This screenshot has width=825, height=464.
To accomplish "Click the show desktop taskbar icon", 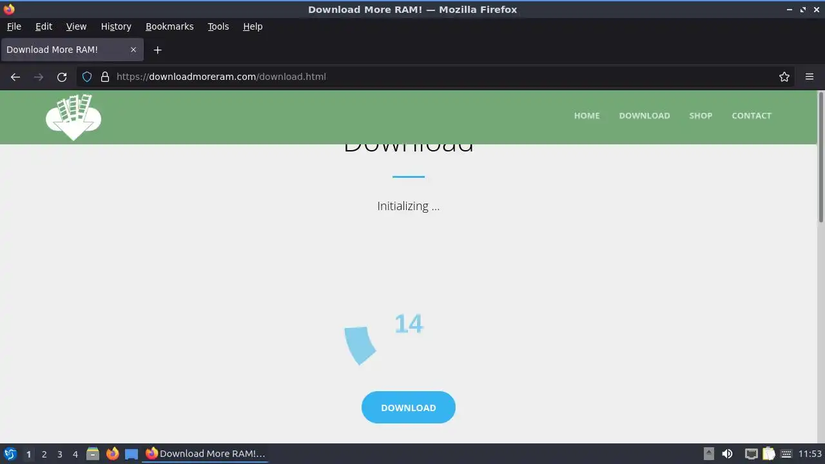I will click(131, 454).
